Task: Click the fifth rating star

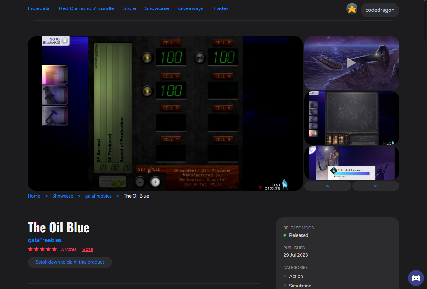Action: coord(54,249)
